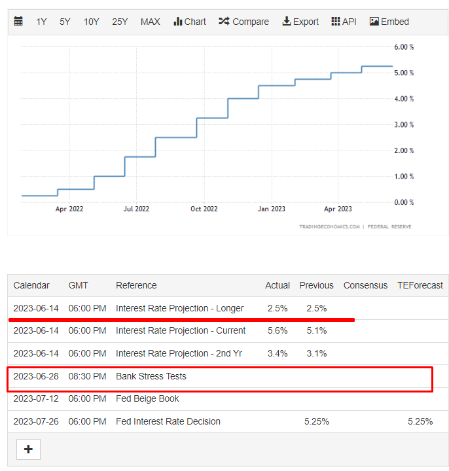Image resolution: width=449 pixels, height=471 pixels.
Task: Open the calendar date range icon
Action: 18,22
